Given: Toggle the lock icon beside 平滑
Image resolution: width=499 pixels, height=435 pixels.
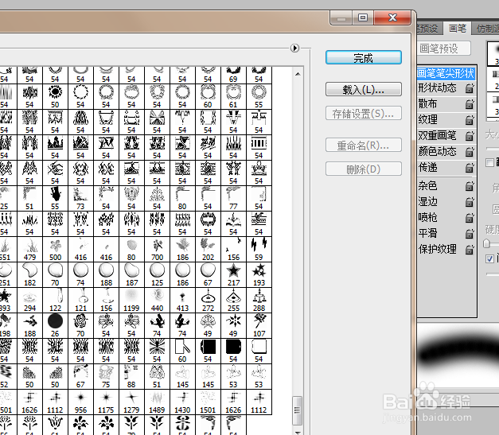Looking at the screenshot, I should pos(470,233).
